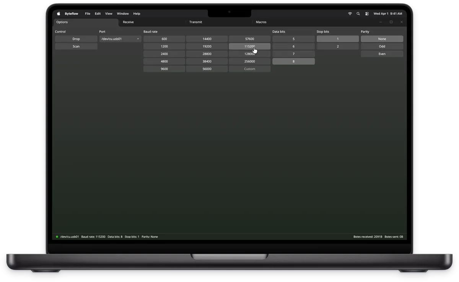Screen dimensions: 459x282
Task: Choose the Custom baud rate option
Action: (250, 69)
